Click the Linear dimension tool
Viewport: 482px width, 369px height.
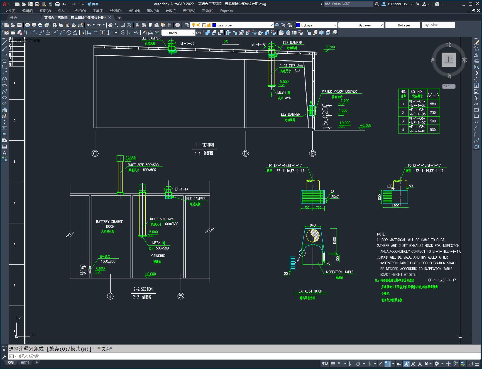click(29, 33)
